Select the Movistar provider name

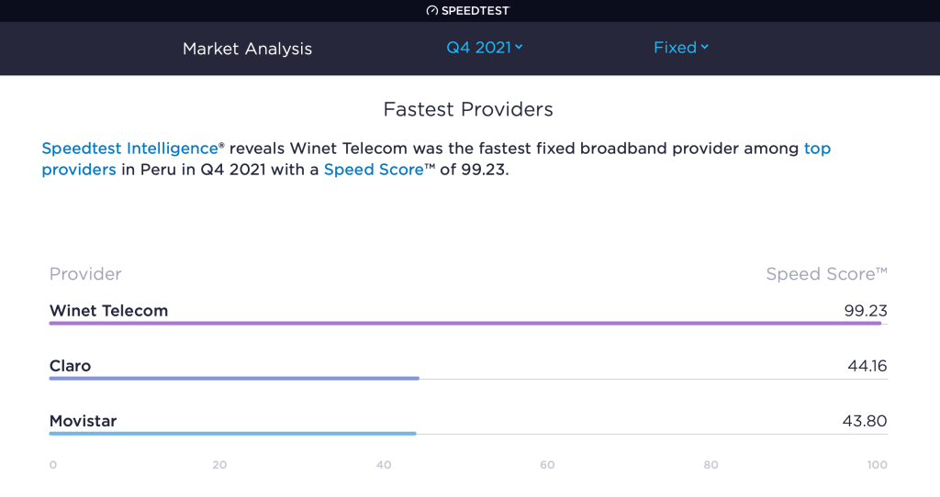click(x=83, y=422)
